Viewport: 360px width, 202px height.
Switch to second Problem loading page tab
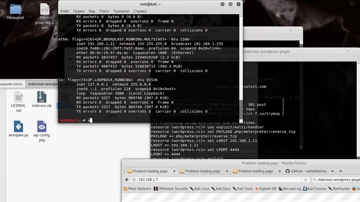204,171
